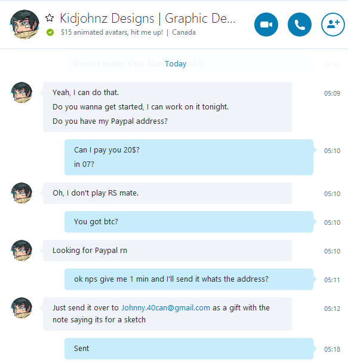
Task: Add people to conversation with the plus-person icon
Action: (333, 25)
